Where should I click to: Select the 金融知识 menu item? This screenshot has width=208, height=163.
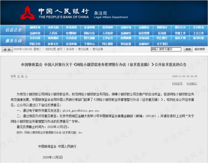click(x=144, y=44)
